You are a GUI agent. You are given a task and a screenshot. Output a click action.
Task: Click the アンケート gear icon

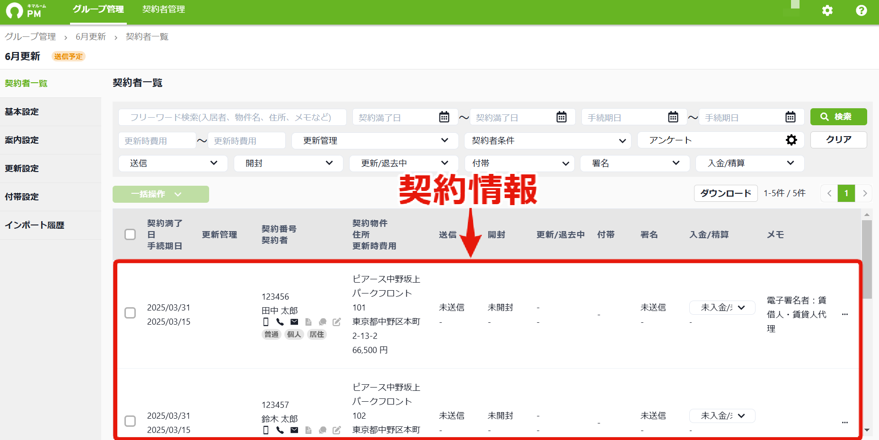pos(791,140)
